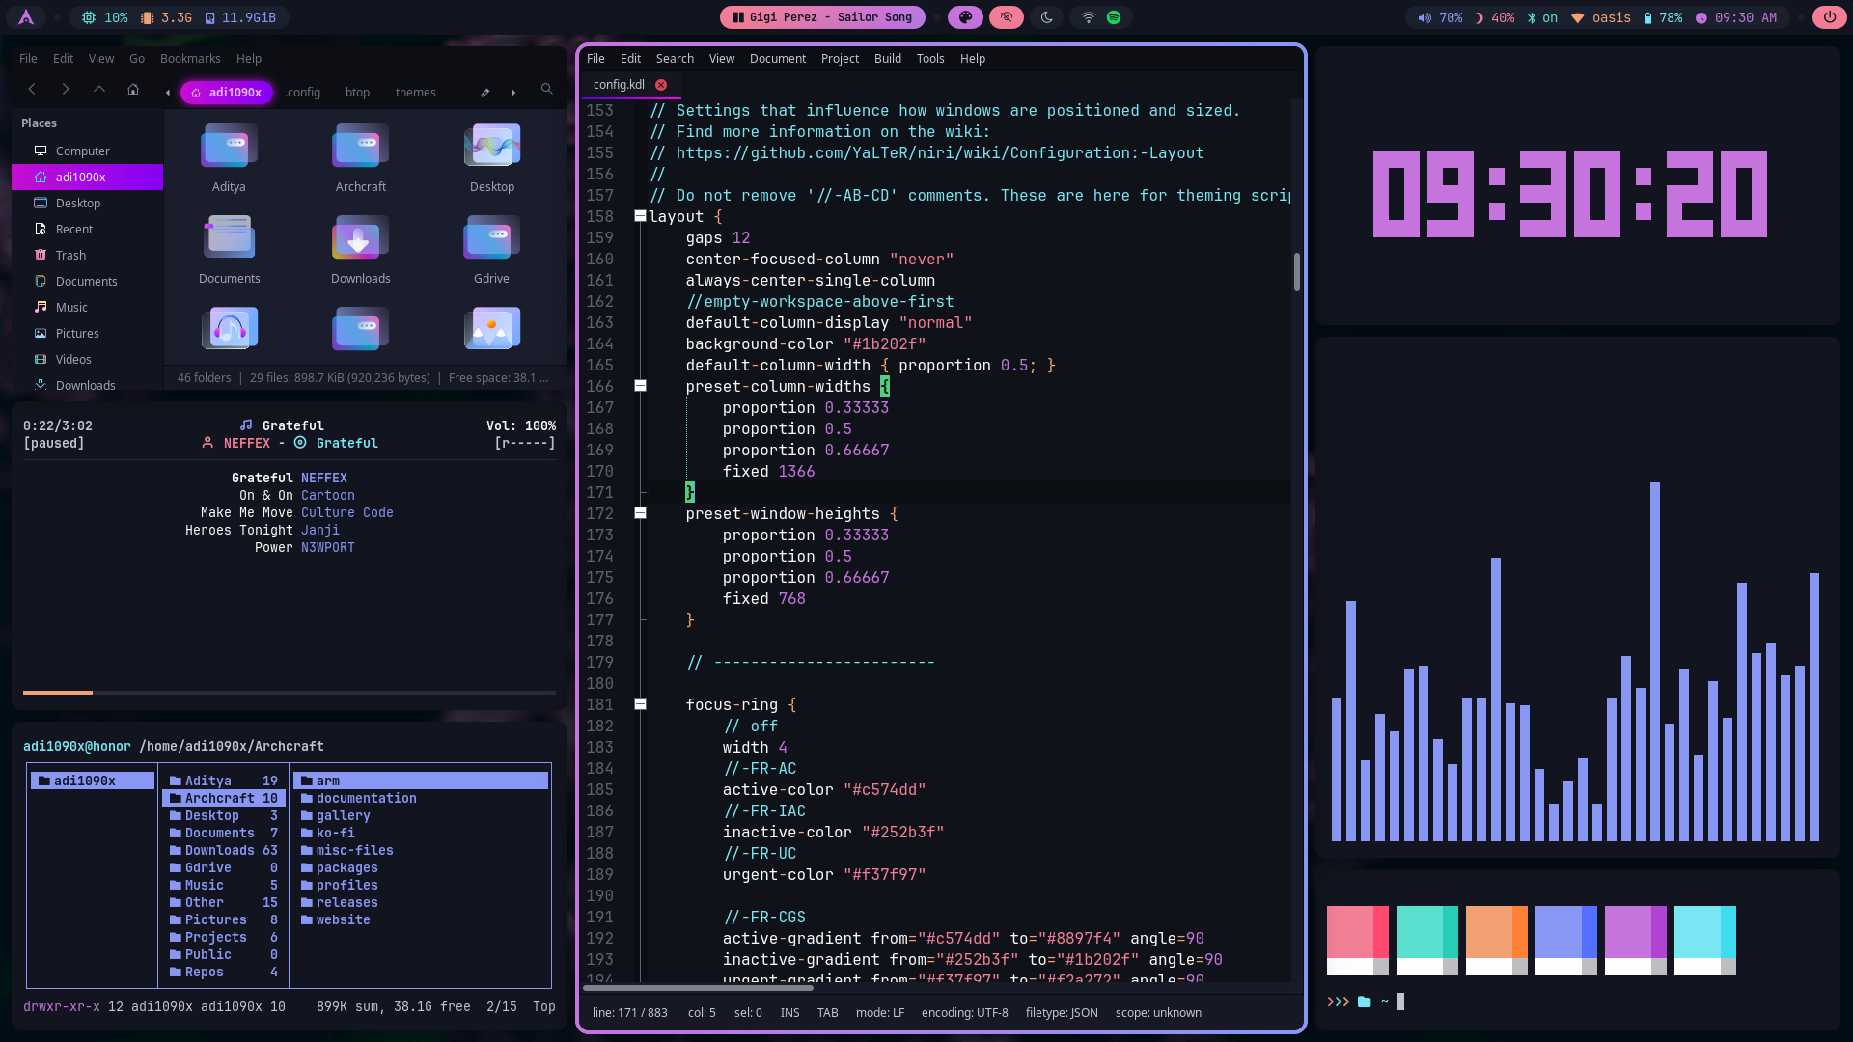Click the Spotify icon in top bar
Image resolution: width=1853 pixels, height=1042 pixels.
(1114, 17)
